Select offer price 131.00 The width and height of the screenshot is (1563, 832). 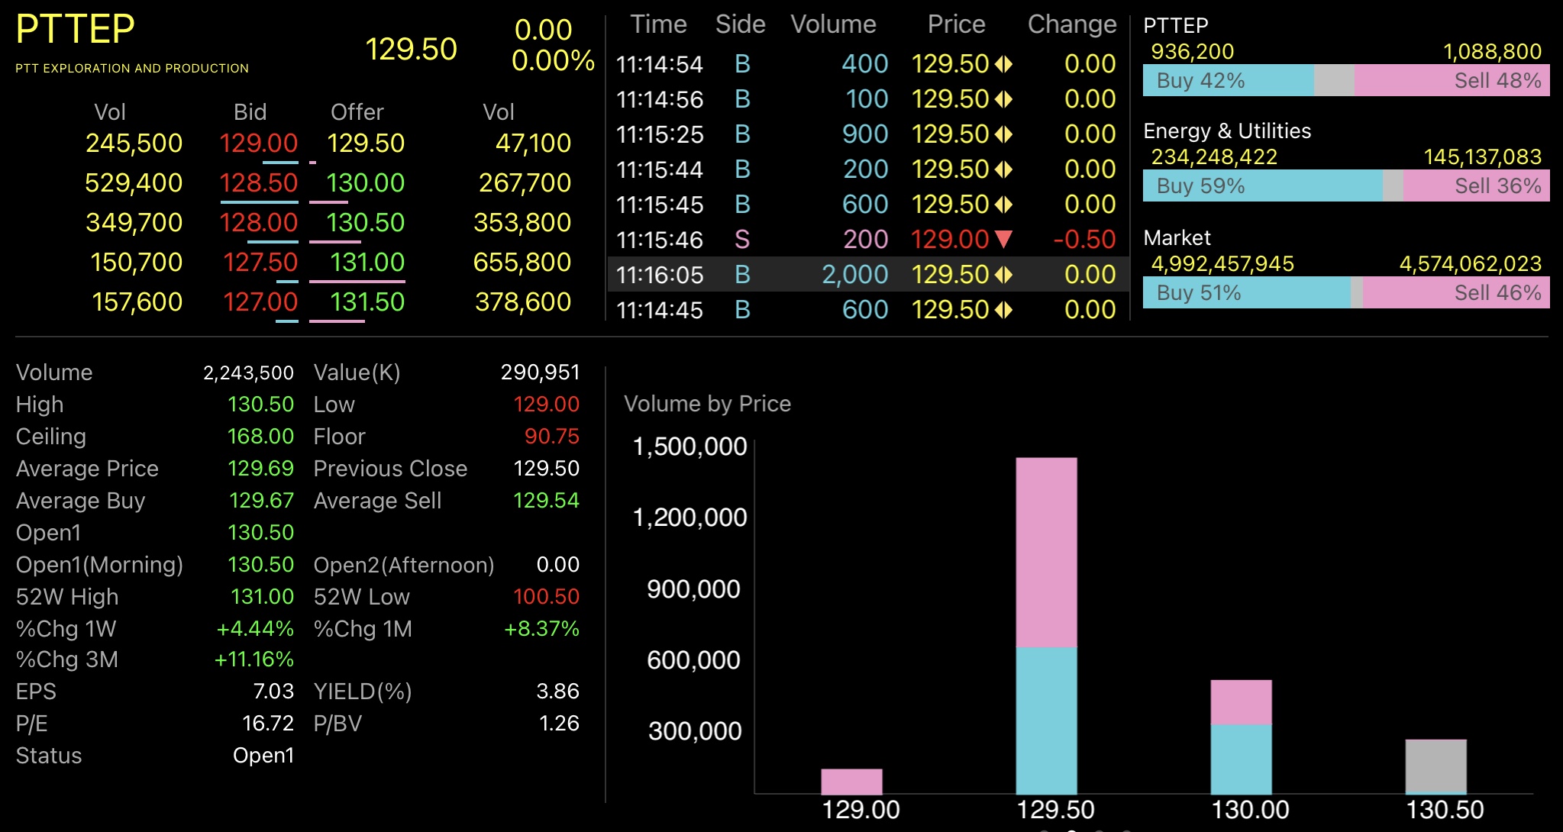coord(367,263)
